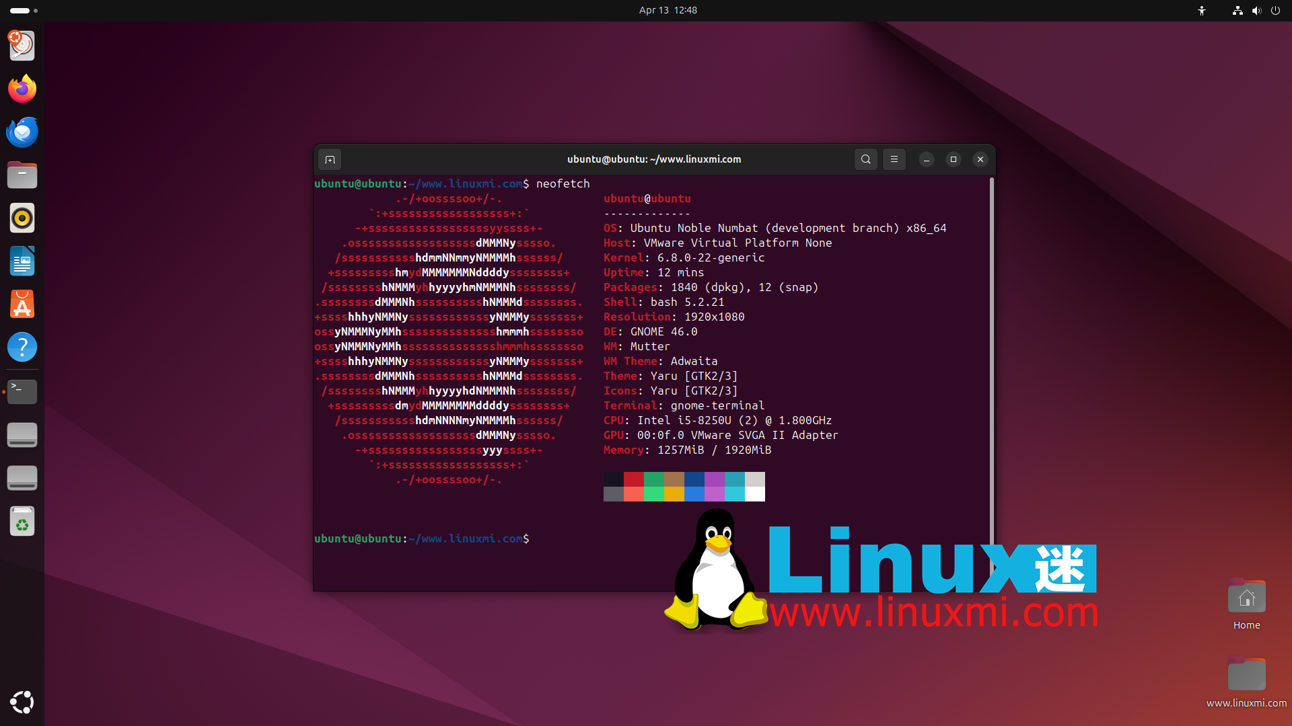Open the www.linuxmi.com desktop folder

[1246, 682]
